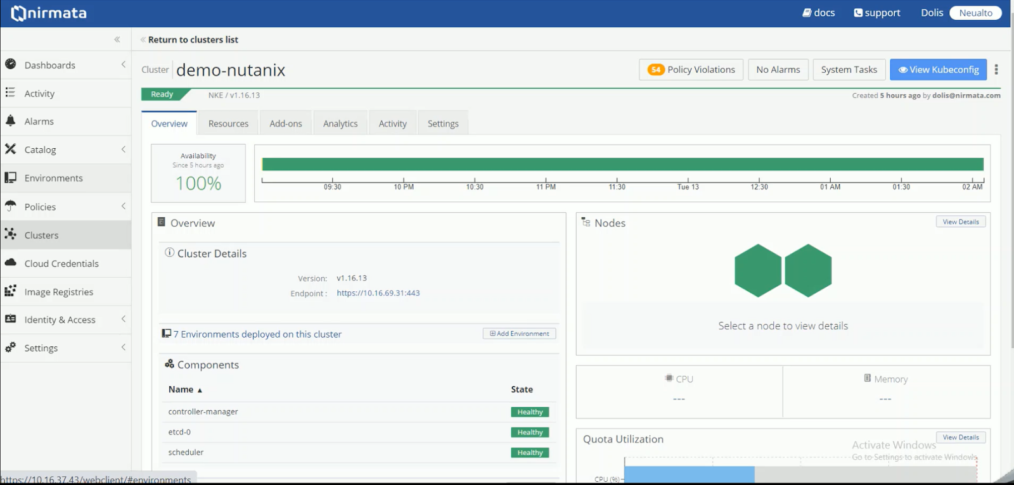This screenshot has height=485, width=1014.
Task: Click the controller-manager component row
Action: (359, 412)
